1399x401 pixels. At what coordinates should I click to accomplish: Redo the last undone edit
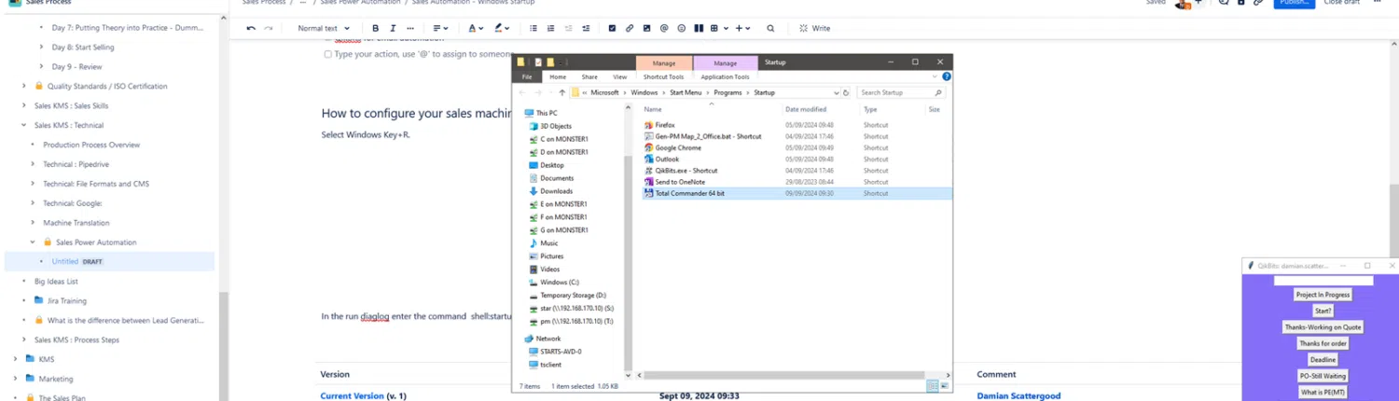point(269,29)
